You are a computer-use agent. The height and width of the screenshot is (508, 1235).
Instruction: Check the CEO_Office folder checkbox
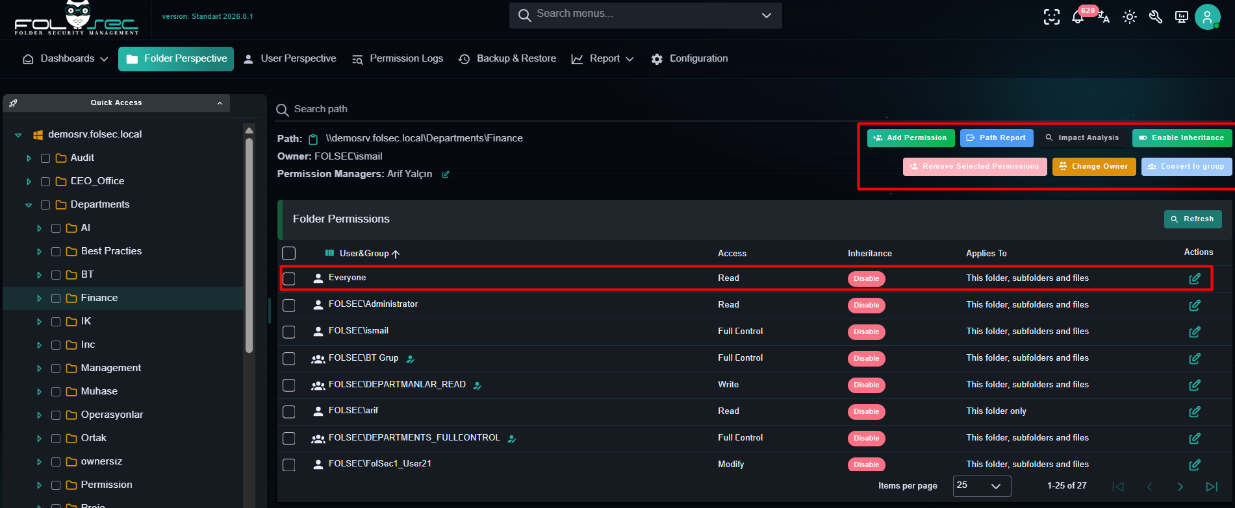(45, 181)
